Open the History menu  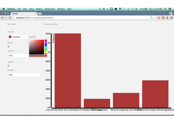[x=39, y=9]
